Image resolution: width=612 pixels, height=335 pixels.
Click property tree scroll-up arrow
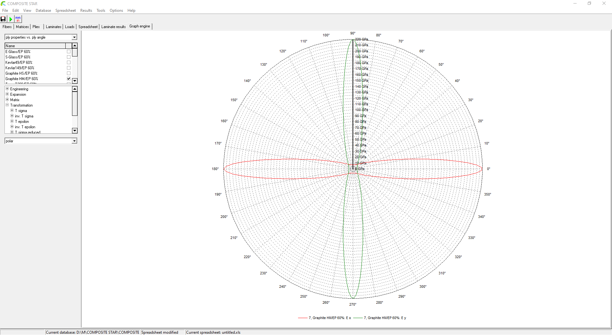(75, 89)
